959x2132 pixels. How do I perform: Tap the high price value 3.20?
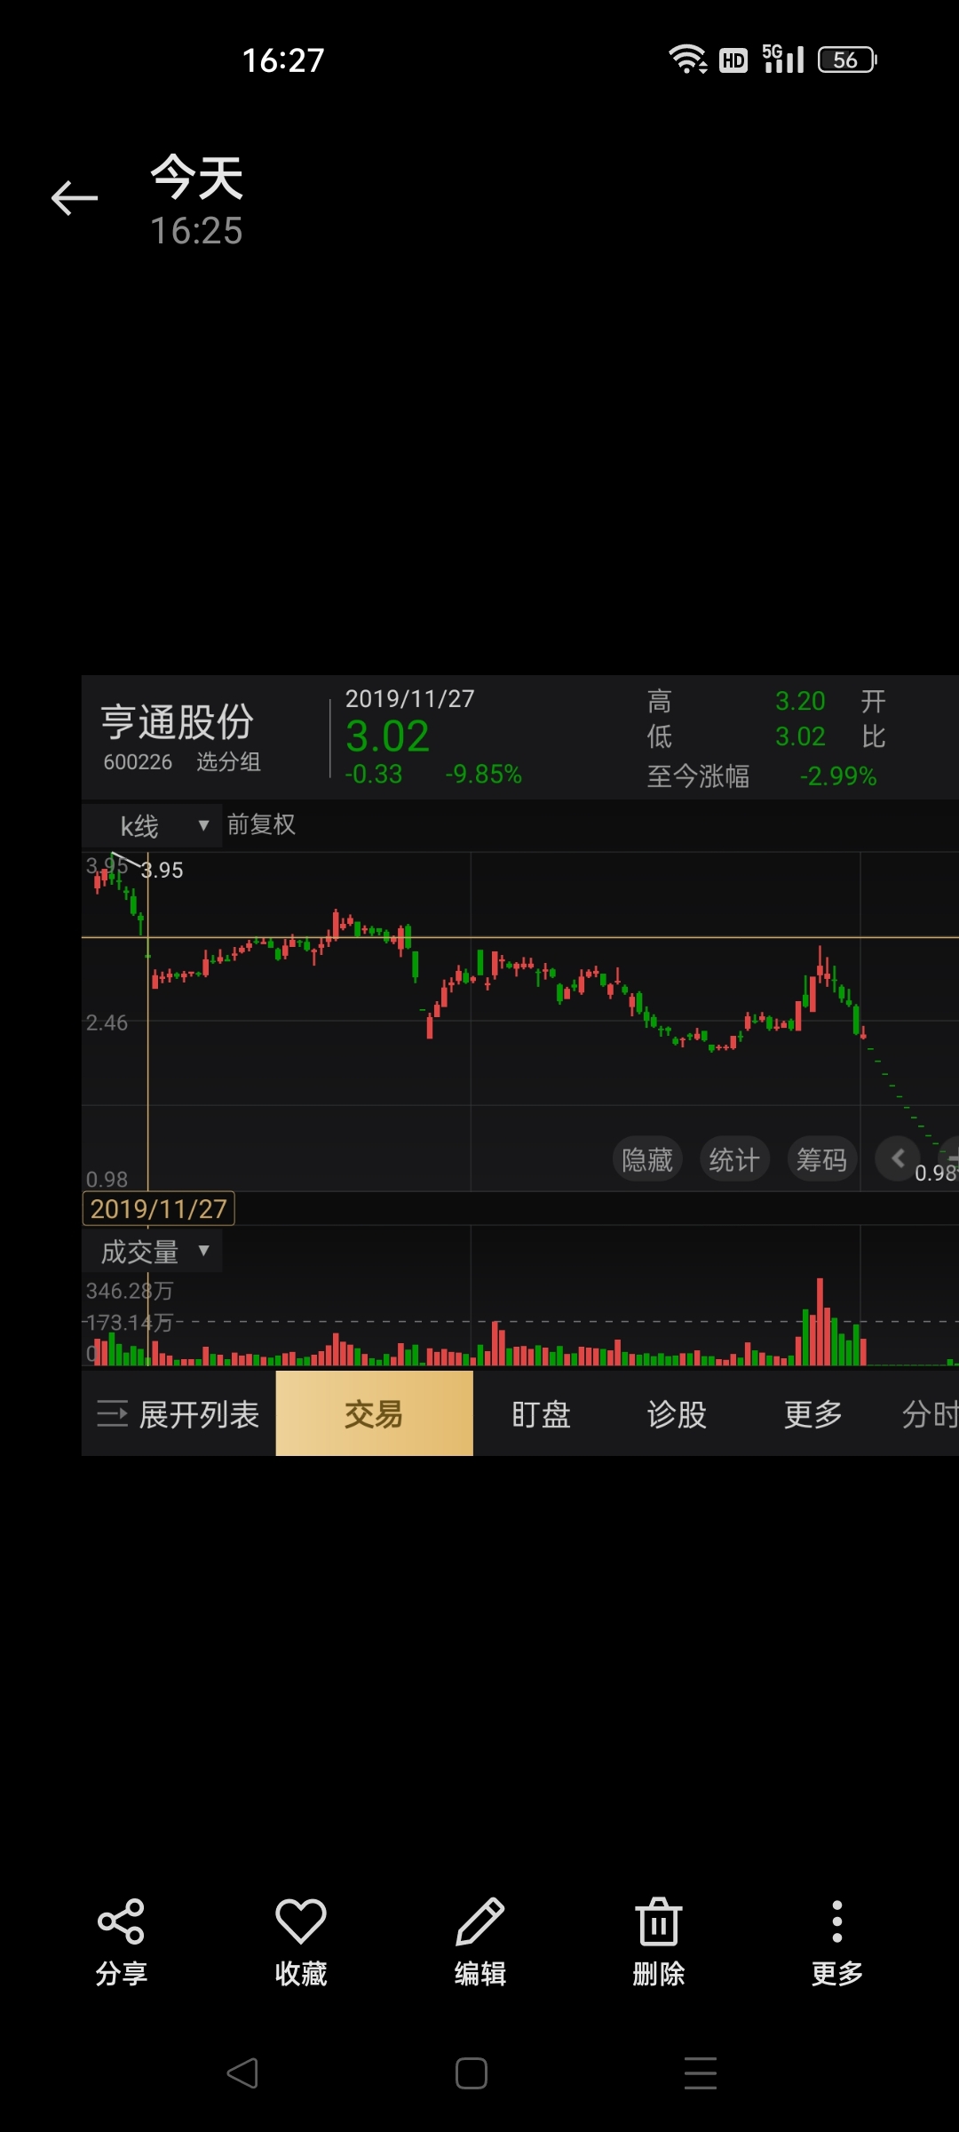tap(800, 701)
